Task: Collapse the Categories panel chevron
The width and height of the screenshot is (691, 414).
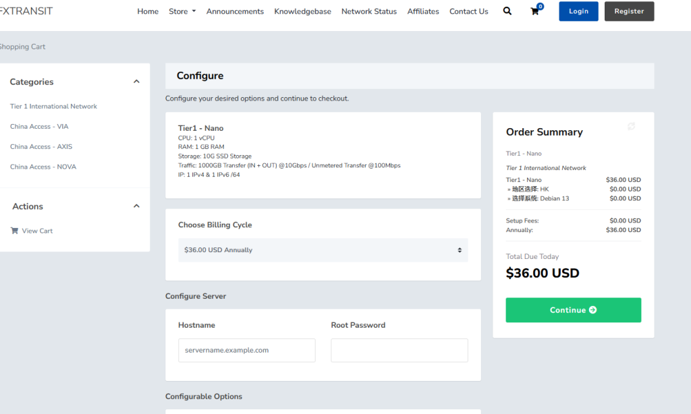Action: click(x=136, y=82)
